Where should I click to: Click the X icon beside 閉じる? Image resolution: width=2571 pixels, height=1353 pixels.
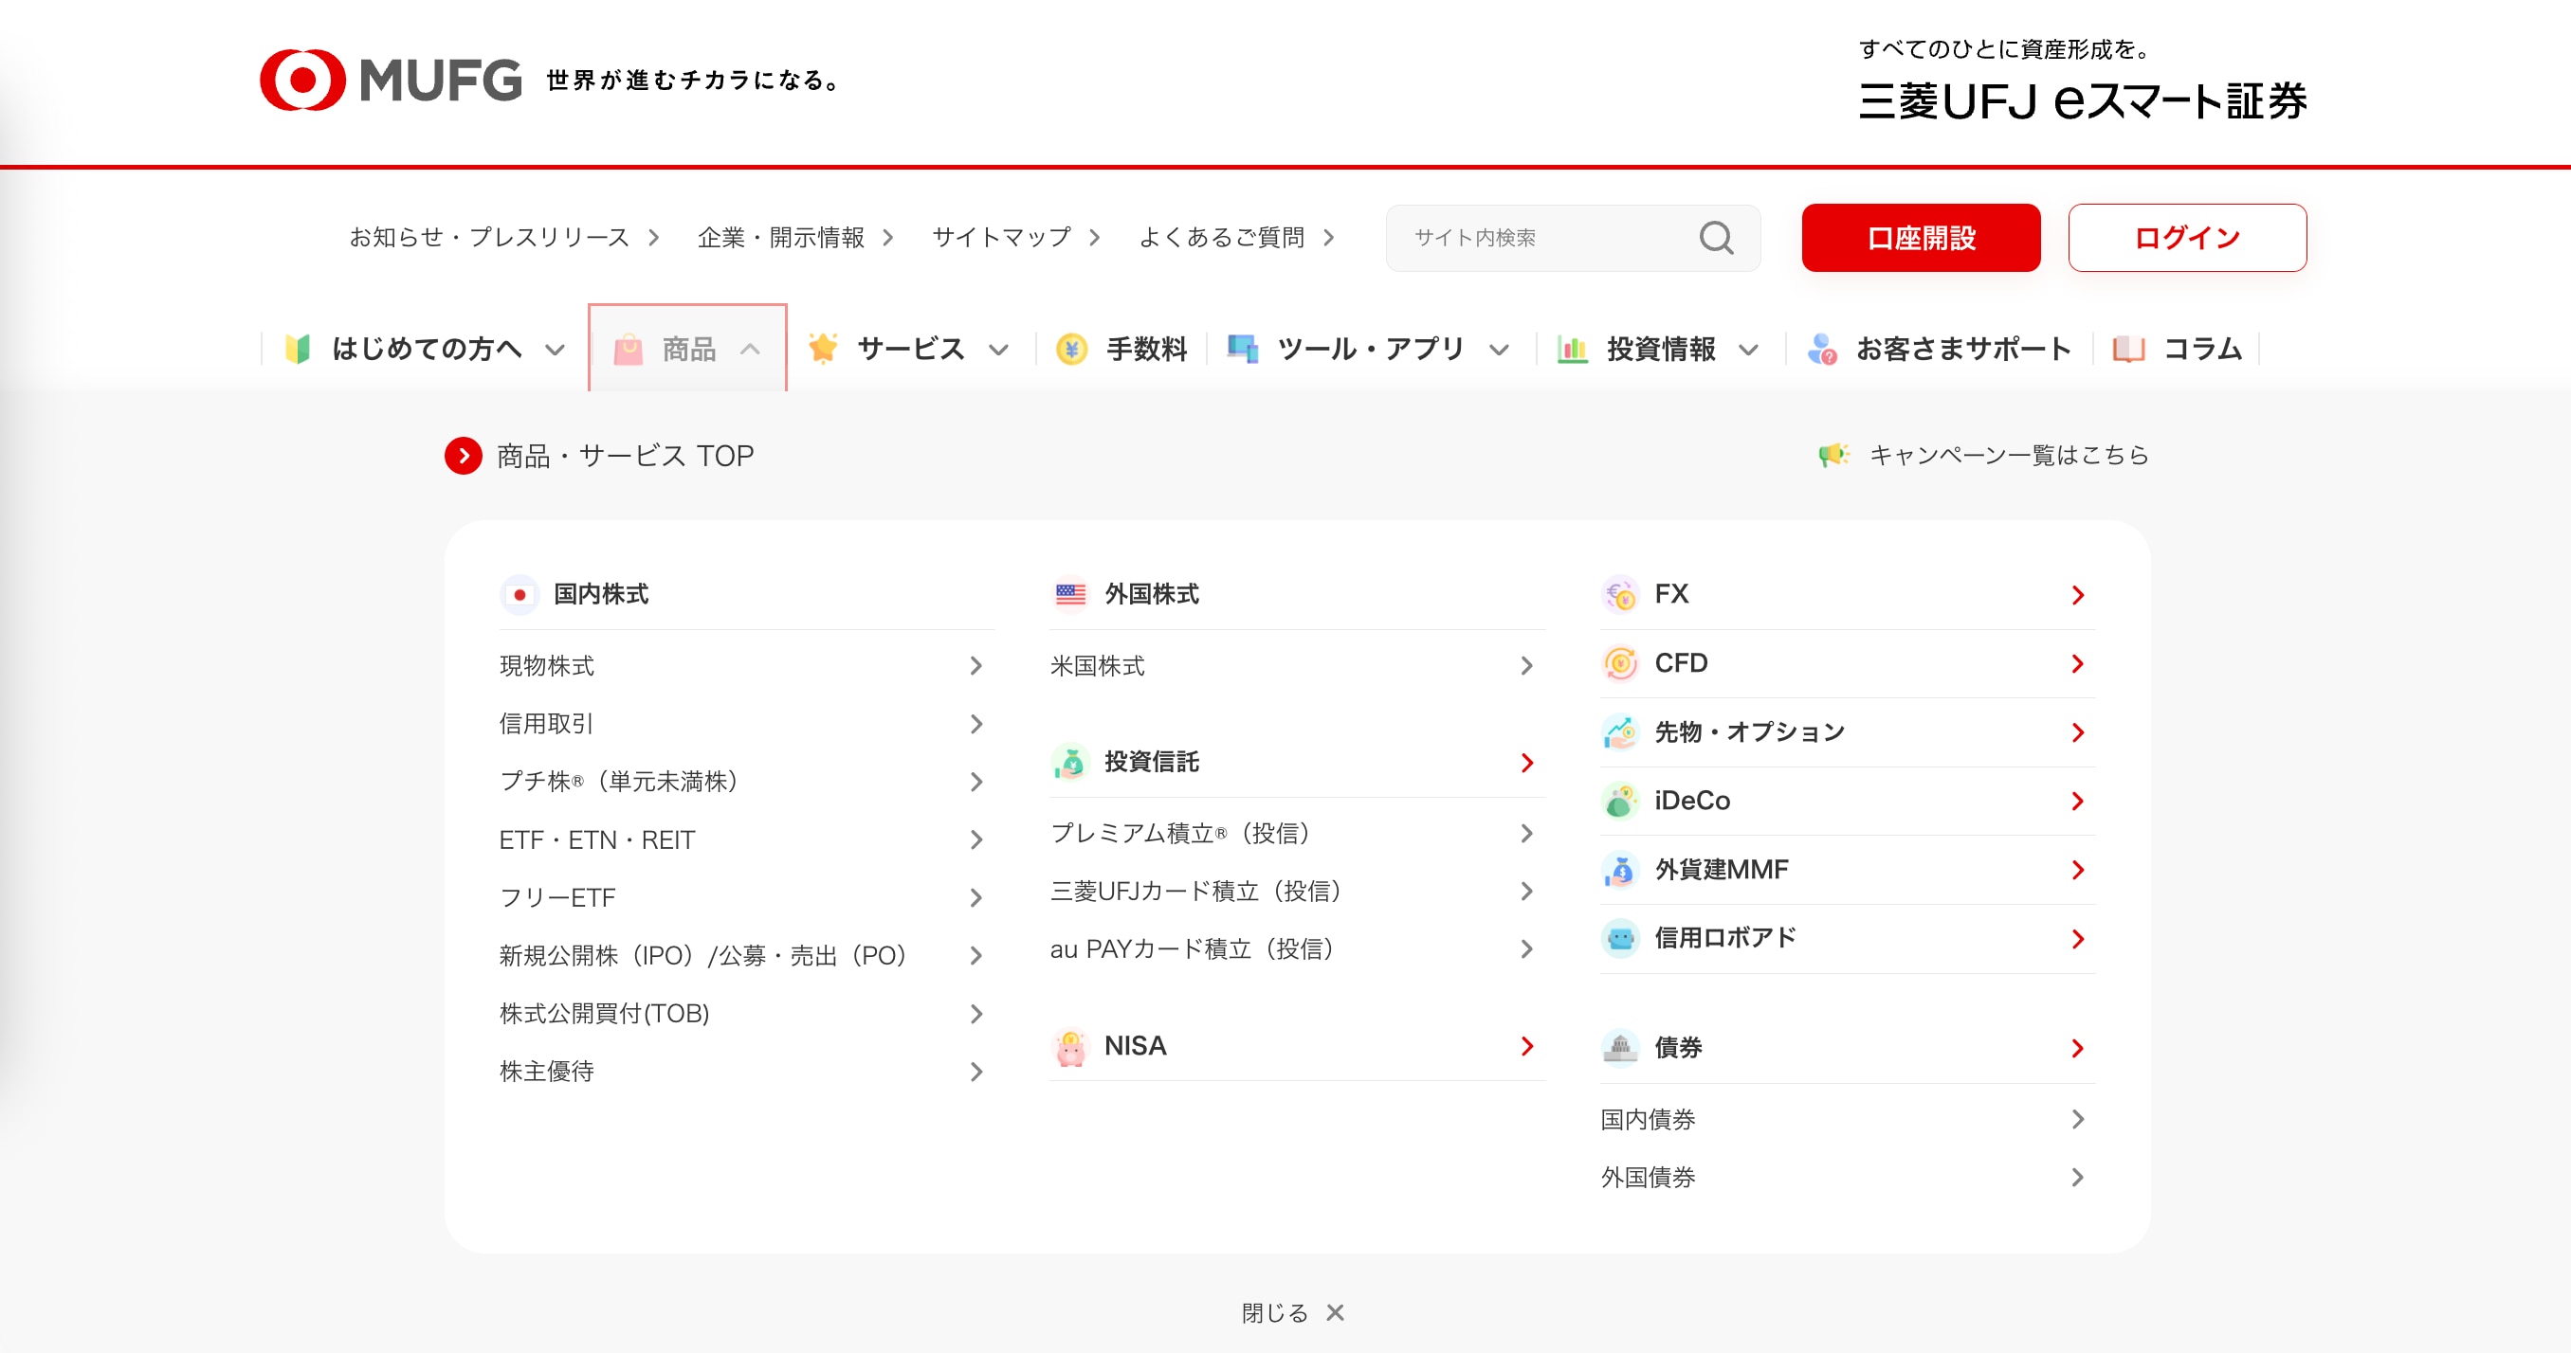1336,1313
